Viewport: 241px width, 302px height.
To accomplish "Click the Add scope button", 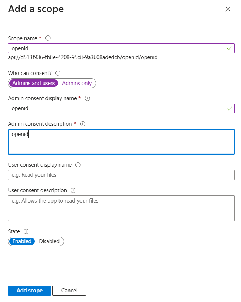I will [x=29, y=291].
